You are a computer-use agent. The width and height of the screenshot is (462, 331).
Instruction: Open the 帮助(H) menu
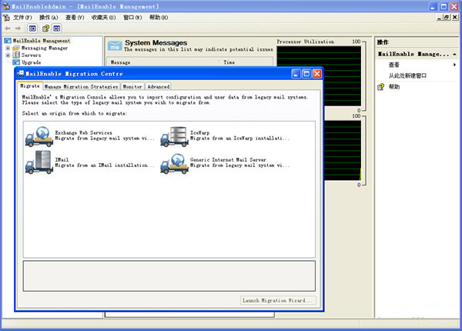[159, 18]
